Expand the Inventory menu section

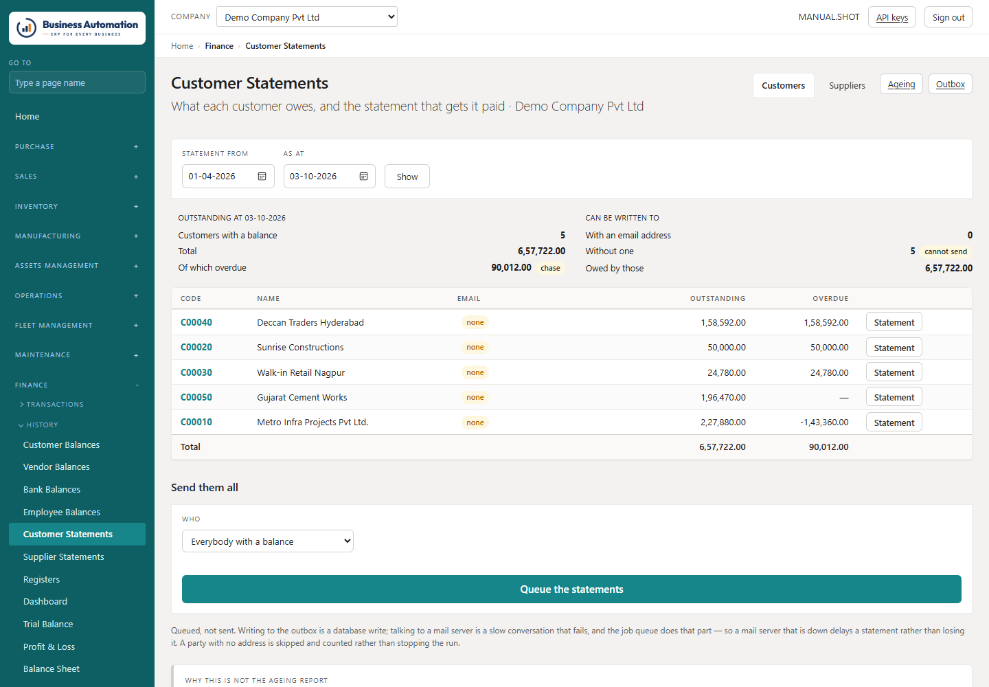coord(77,207)
